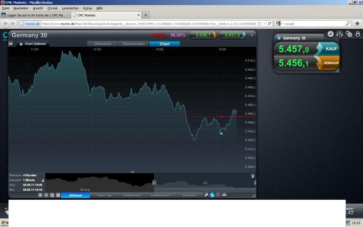Expand the Chart Optionen menu
Screen dimensions: 363x227
tap(33, 44)
